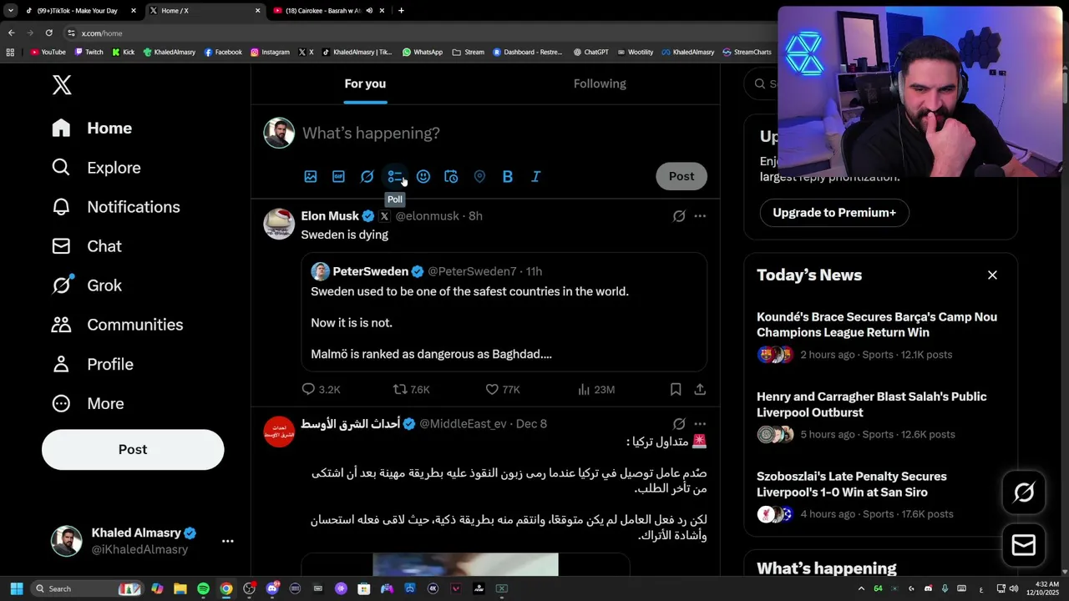Schedule the post with calendar icon
Image resolution: width=1069 pixels, height=601 pixels.
point(451,176)
